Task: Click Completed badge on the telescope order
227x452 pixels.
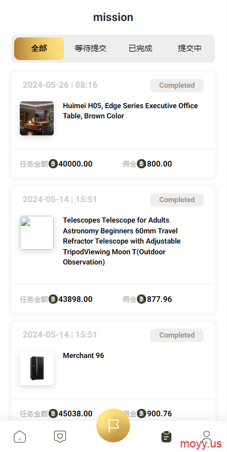Action: click(x=177, y=200)
